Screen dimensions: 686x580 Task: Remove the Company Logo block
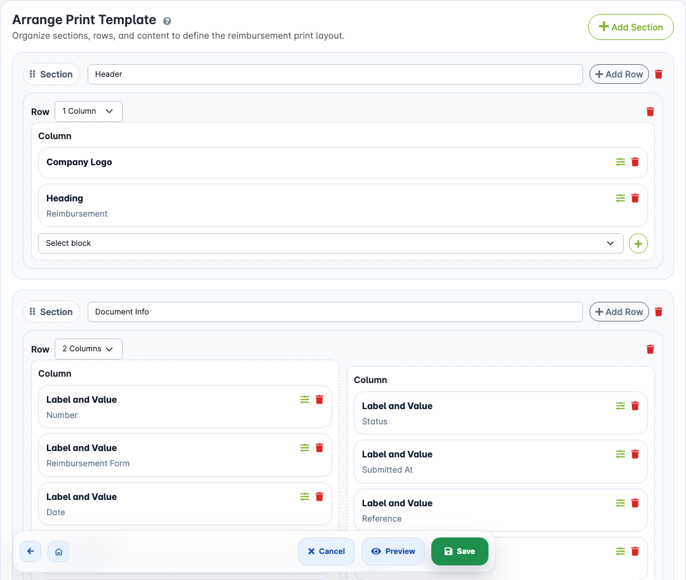click(635, 162)
